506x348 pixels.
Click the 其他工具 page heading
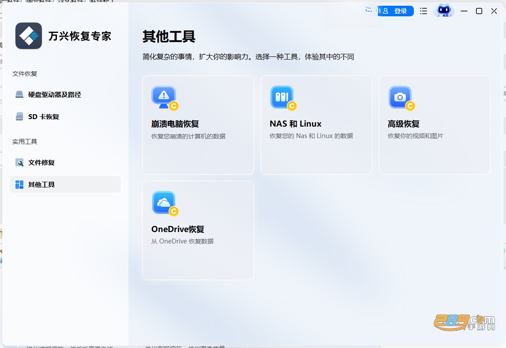point(169,37)
